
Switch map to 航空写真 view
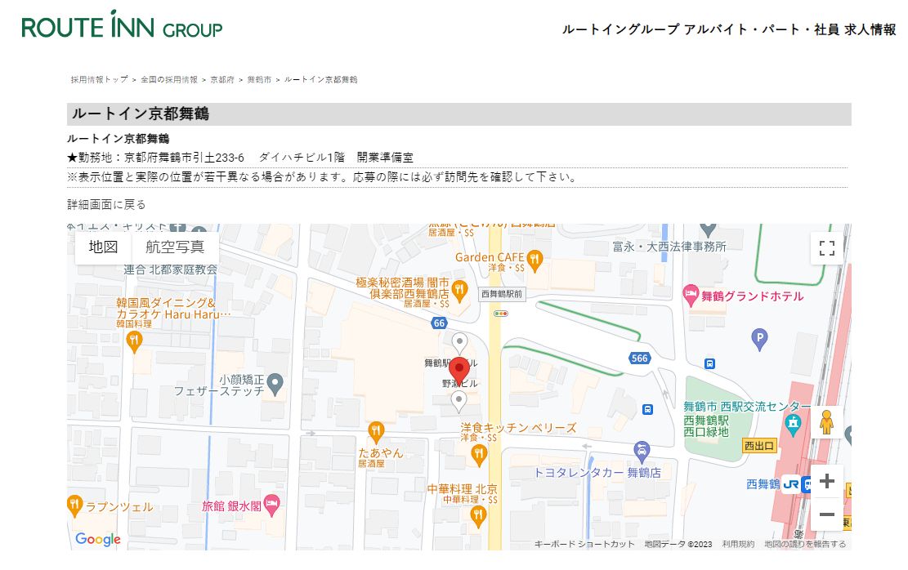pyautogui.click(x=175, y=247)
